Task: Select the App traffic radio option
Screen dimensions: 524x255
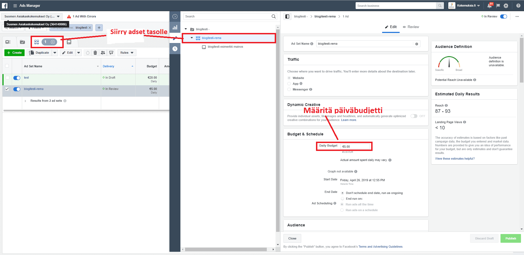Action: pos(289,84)
